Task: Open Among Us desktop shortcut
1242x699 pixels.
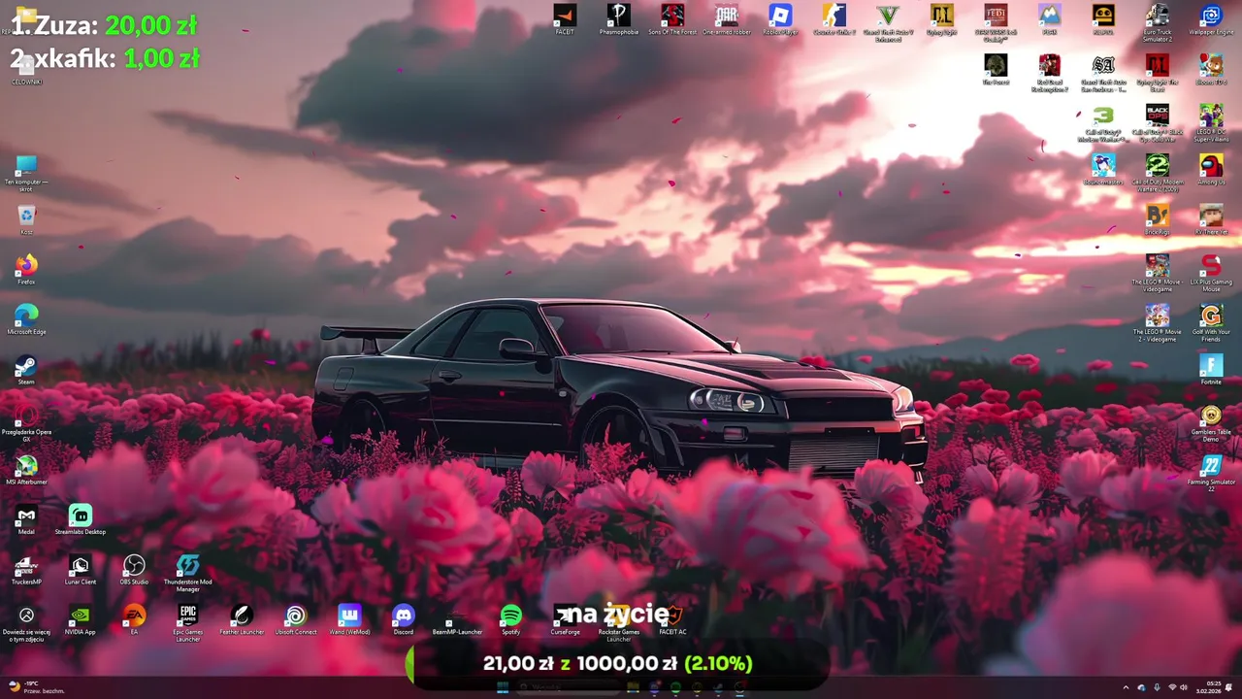Action: pos(1211,170)
